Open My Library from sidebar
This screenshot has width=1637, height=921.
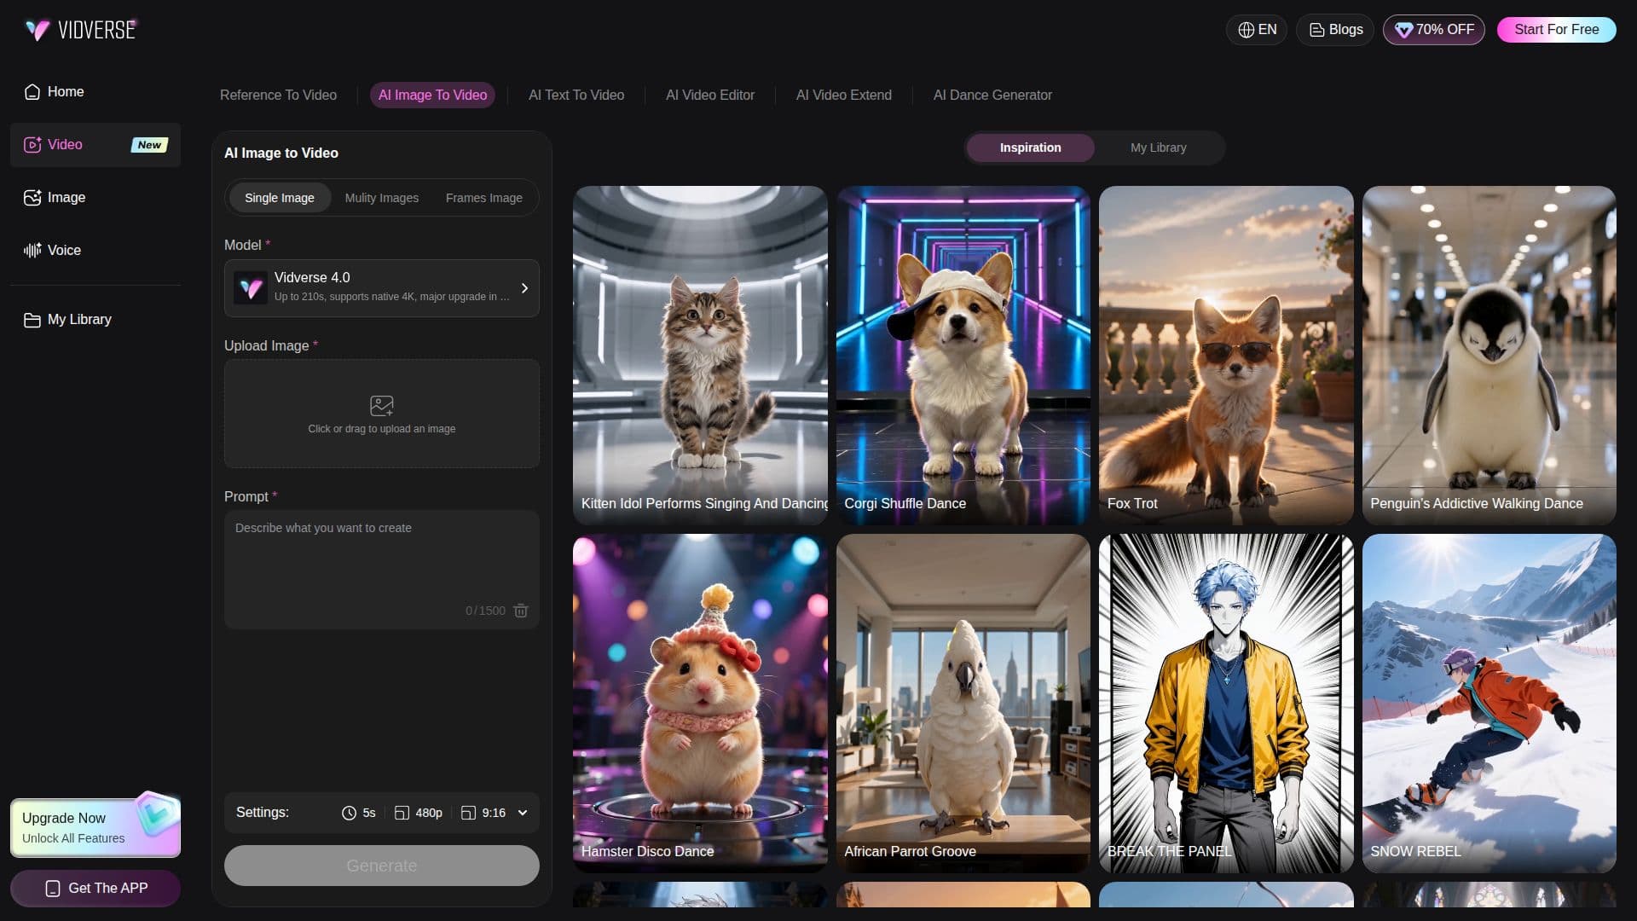95,319
